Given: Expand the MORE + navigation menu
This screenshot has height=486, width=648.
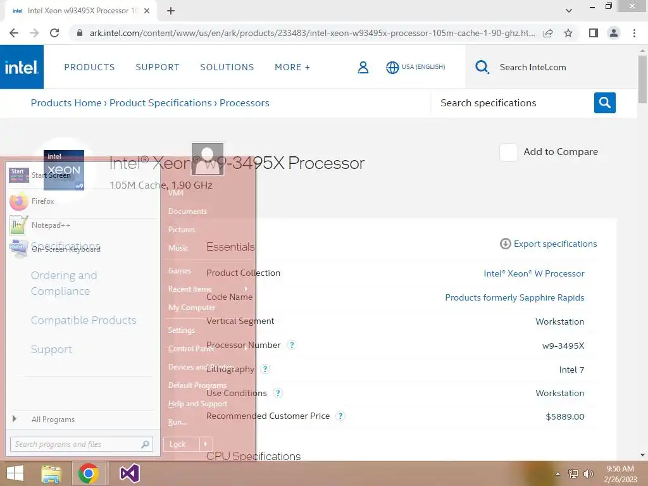Looking at the screenshot, I should coord(292,67).
